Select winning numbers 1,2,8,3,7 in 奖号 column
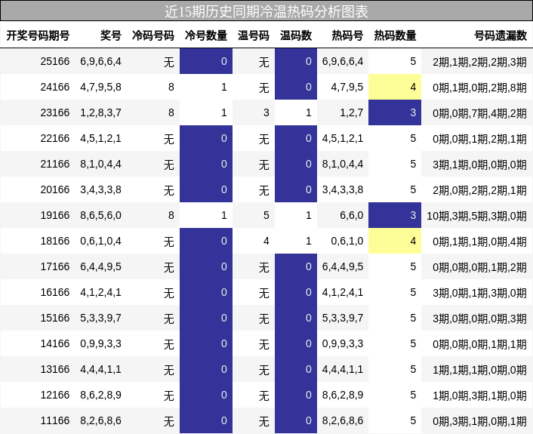This screenshot has width=533, height=434. [100, 112]
